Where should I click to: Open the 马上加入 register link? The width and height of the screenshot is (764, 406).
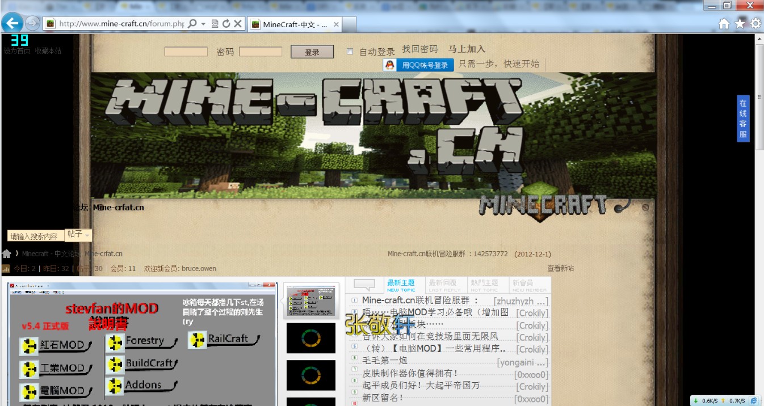pos(467,49)
